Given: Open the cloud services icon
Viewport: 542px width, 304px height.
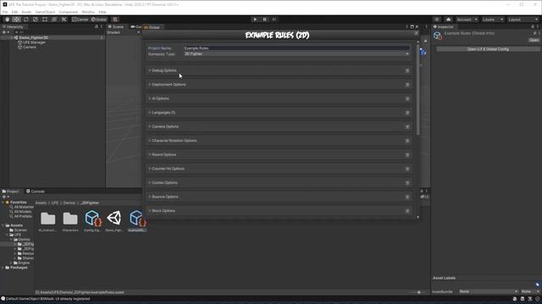Looking at the screenshot, I should [448, 19].
